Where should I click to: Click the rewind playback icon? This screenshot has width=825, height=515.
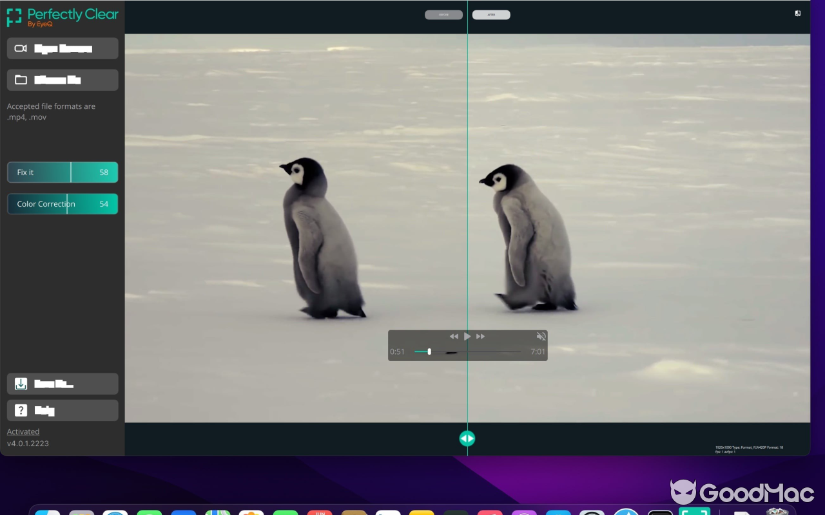(x=454, y=336)
